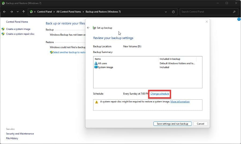This screenshot has width=241, height=144.
Task: Click the Every Sunday at 7:00 PM text
Action: coord(136,94)
